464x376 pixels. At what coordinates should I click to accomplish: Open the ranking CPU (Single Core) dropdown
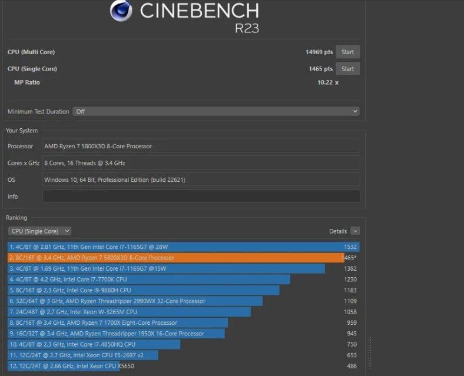pyautogui.click(x=39, y=231)
